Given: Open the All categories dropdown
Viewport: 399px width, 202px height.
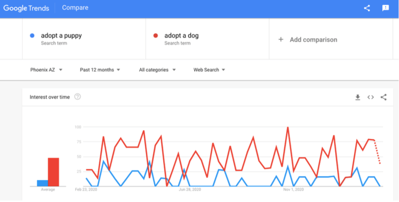Looking at the screenshot, I should click(157, 70).
